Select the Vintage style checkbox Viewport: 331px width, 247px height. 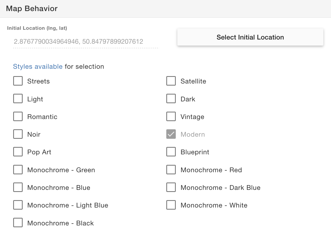(x=171, y=117)
